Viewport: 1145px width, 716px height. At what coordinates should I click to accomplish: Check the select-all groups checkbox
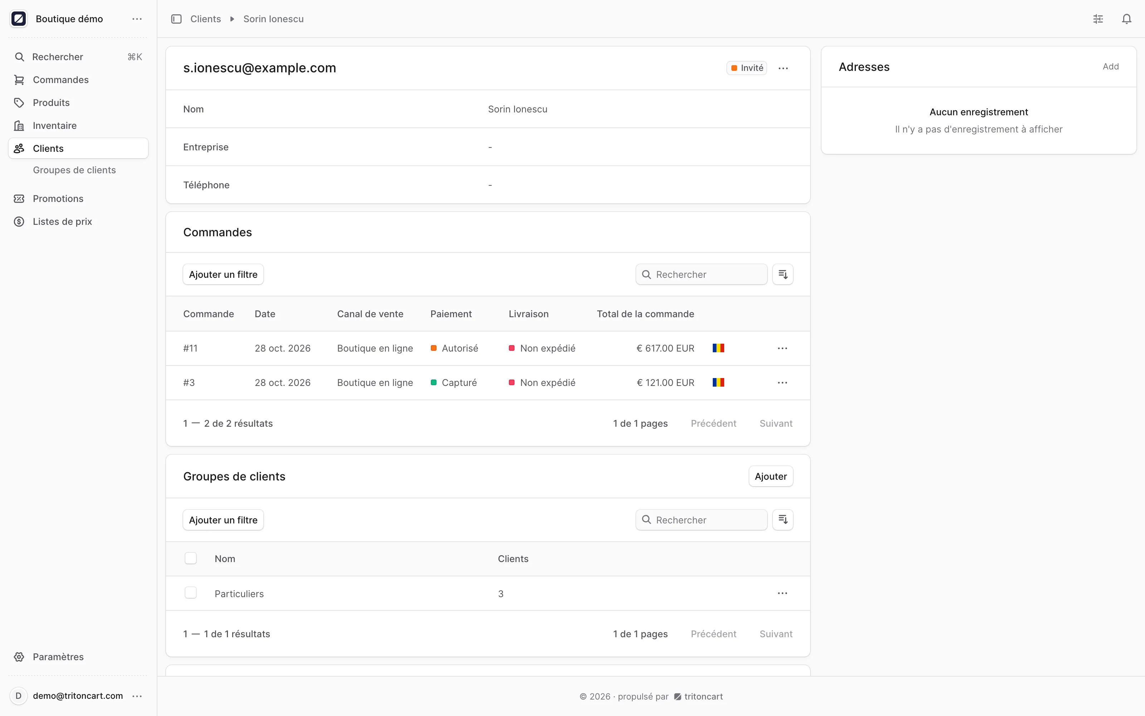click(191, 558)
